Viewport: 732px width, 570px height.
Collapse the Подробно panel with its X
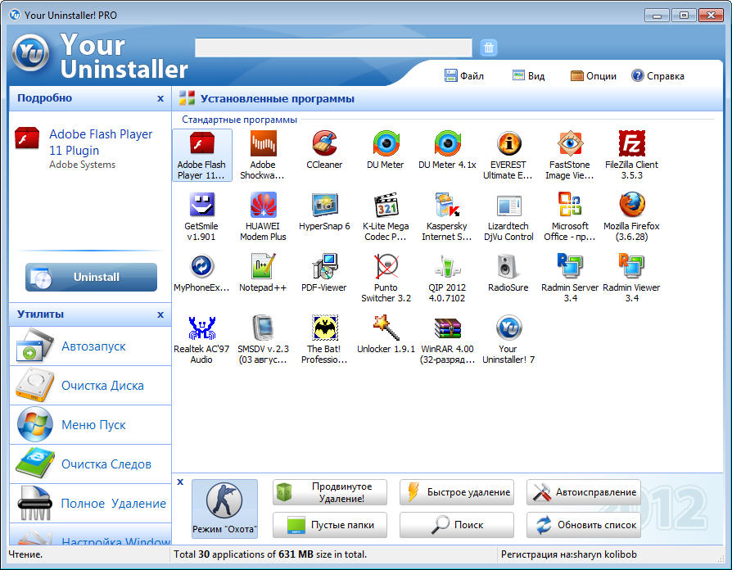pyautogui.click(x=160, y=98)
